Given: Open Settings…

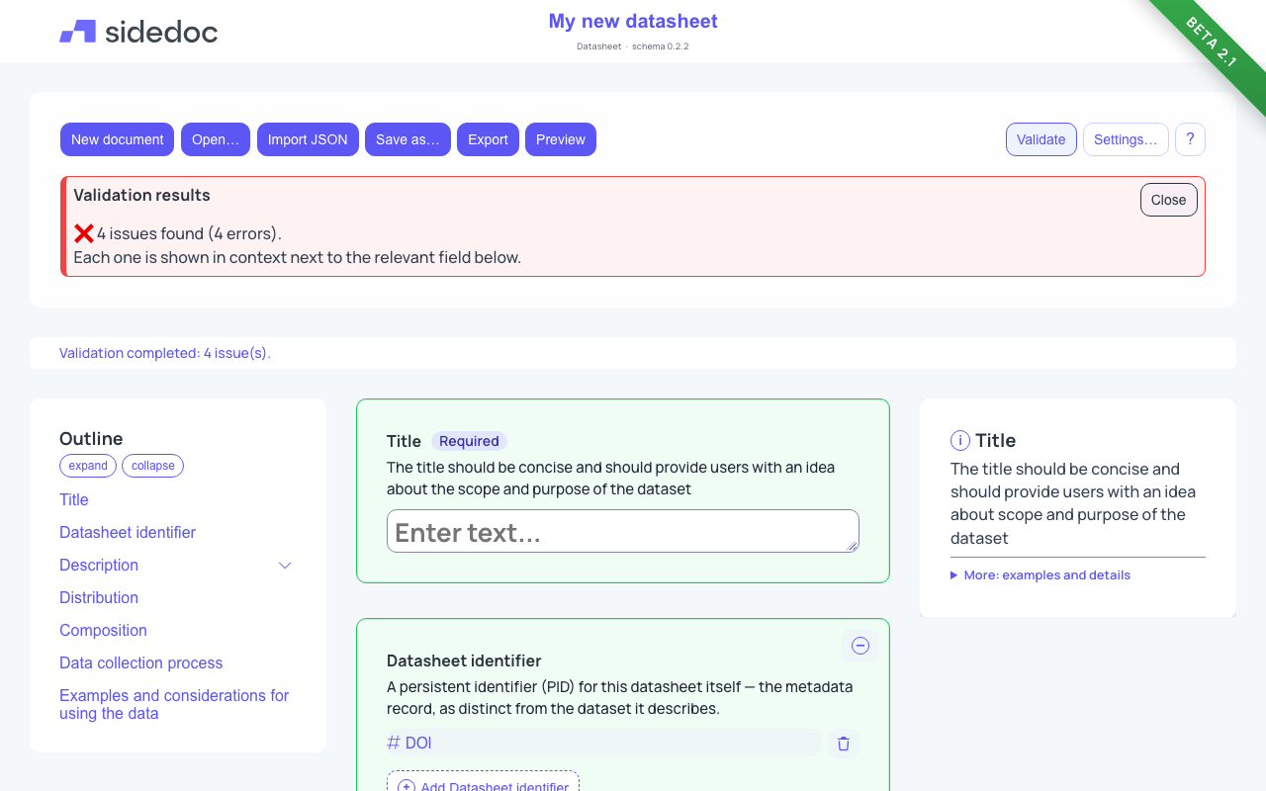Looking at the screenshot, I should point(1126,139).
